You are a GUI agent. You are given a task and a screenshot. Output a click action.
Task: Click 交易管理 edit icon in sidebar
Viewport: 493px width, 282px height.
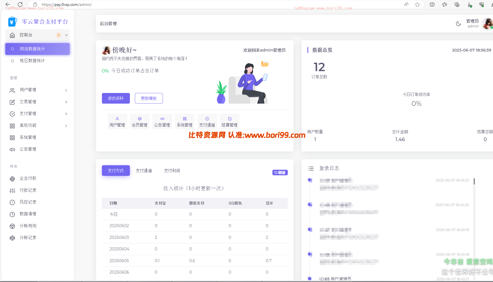coord(12,102)
